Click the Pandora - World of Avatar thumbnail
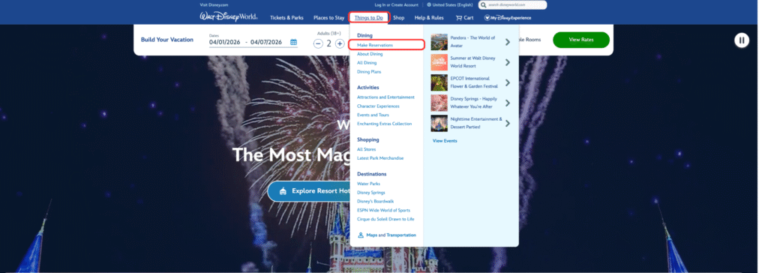 pos(439,42)
